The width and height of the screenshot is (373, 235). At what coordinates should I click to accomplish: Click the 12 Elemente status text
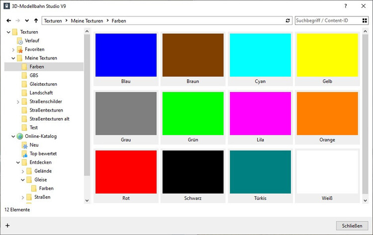(x=17, y=210)
